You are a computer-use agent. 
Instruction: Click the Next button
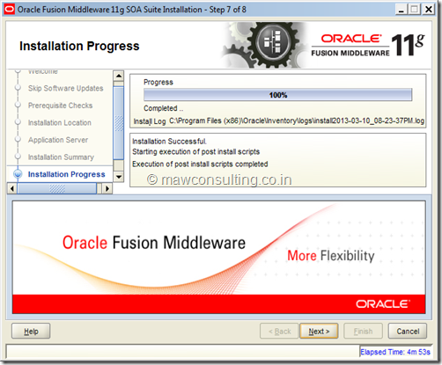[x=319, y=331]
